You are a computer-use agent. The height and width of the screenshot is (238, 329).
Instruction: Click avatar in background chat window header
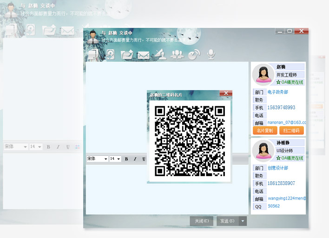click(11, 10)
